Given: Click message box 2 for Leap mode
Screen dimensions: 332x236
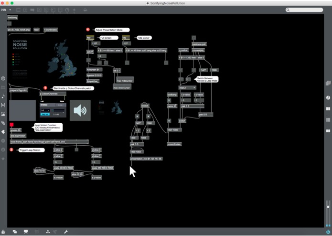Looking at the screenshot, I should (188, 79).
